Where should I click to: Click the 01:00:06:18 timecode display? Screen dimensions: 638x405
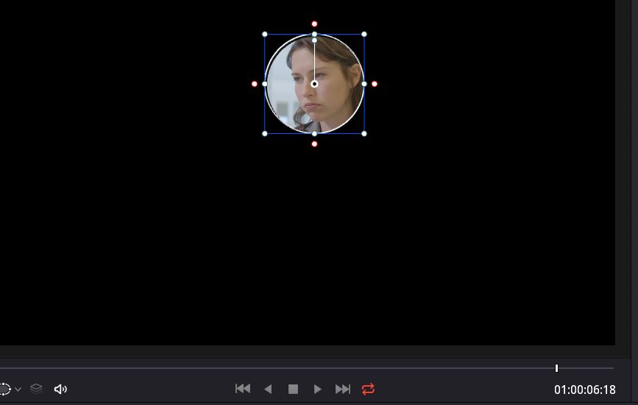point(585,390)
